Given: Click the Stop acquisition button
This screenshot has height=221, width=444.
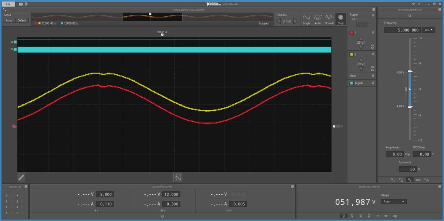Looking at the screenshot, I should click(340, 19).
